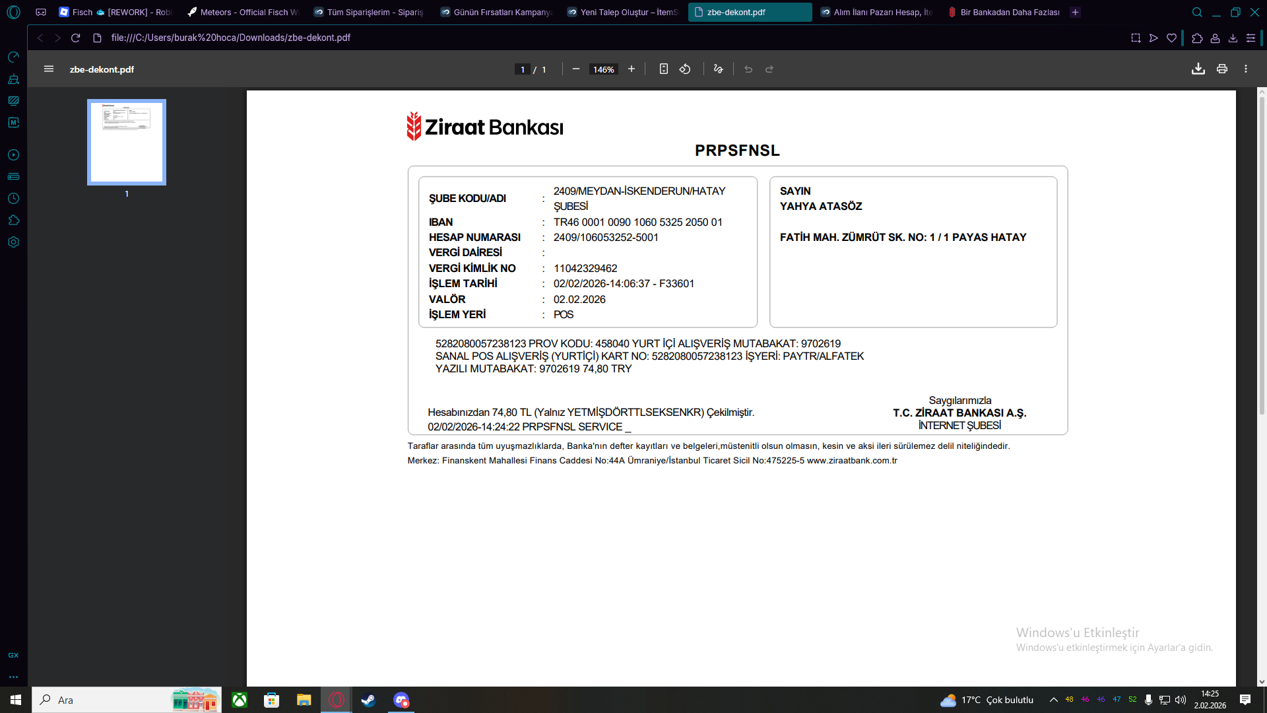
Task: Open the M messenger icon in sidebar
Action: [13, 123]
